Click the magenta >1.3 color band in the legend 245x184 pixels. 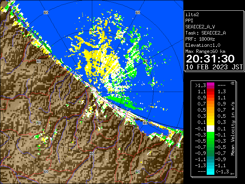(x=211, y=85)
